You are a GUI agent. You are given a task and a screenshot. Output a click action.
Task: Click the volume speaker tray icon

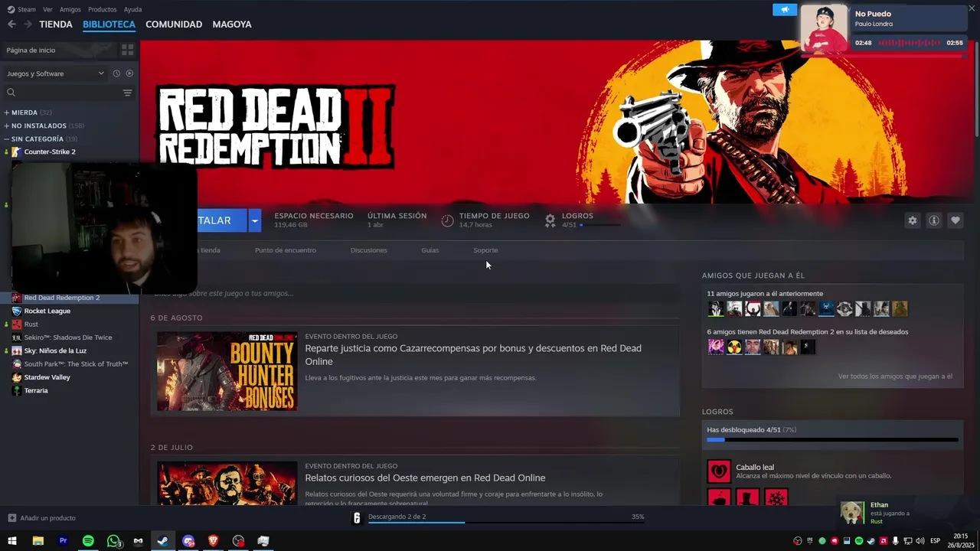pos(920,541)
